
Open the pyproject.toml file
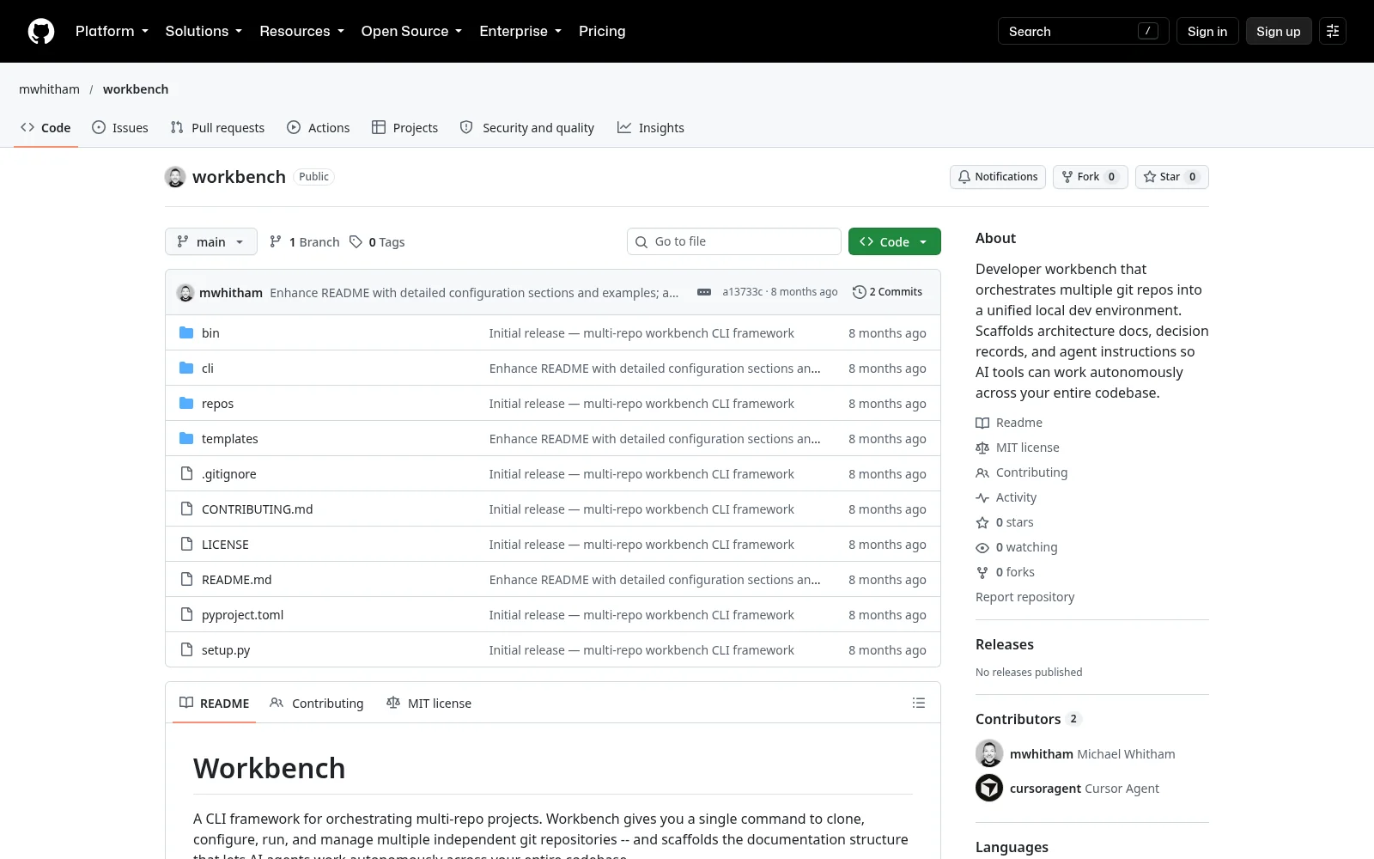click(242, 615)
